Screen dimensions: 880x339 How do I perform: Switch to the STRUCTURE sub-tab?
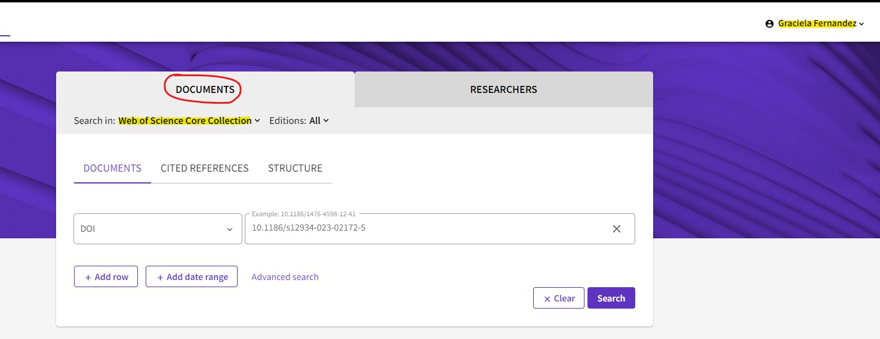point(295,168)
